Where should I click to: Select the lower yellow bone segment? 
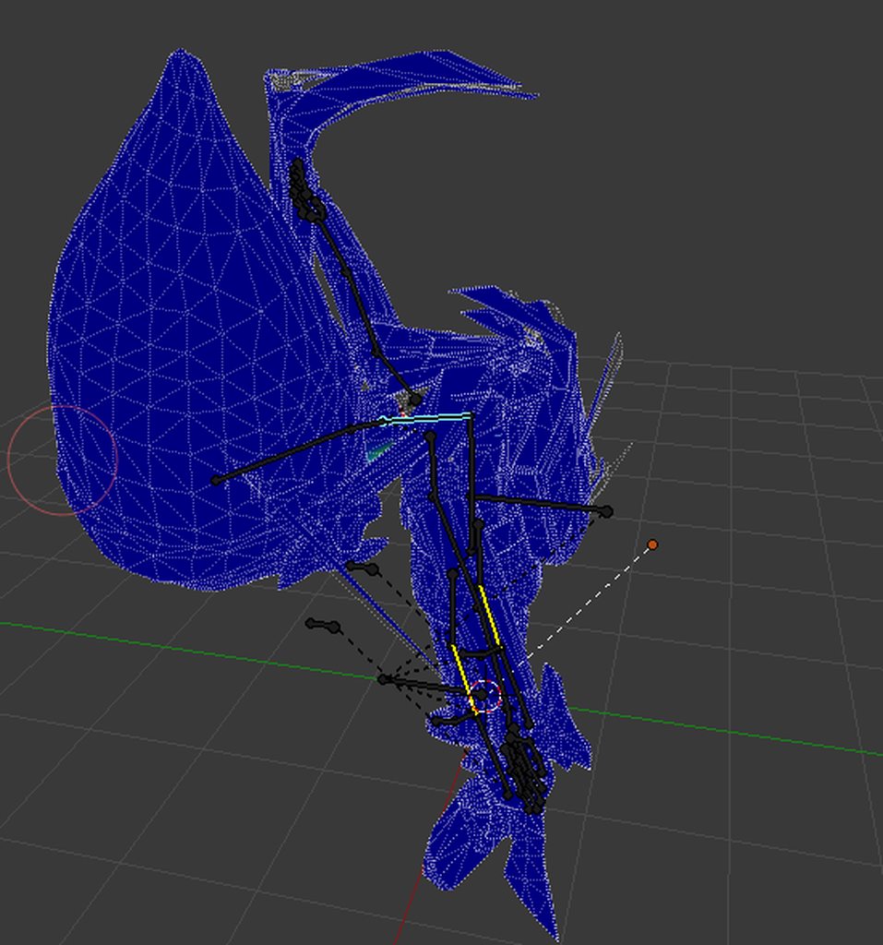tap(465, 678)
